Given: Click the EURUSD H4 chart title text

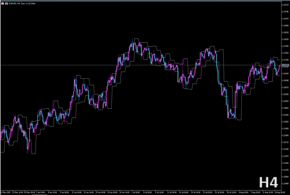Looking at the screenshot, I should (22, 4).
